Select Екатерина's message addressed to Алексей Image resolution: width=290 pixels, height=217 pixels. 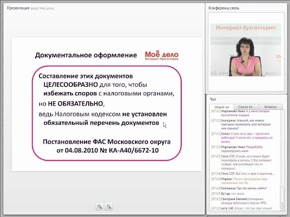(x=241, y=124)
